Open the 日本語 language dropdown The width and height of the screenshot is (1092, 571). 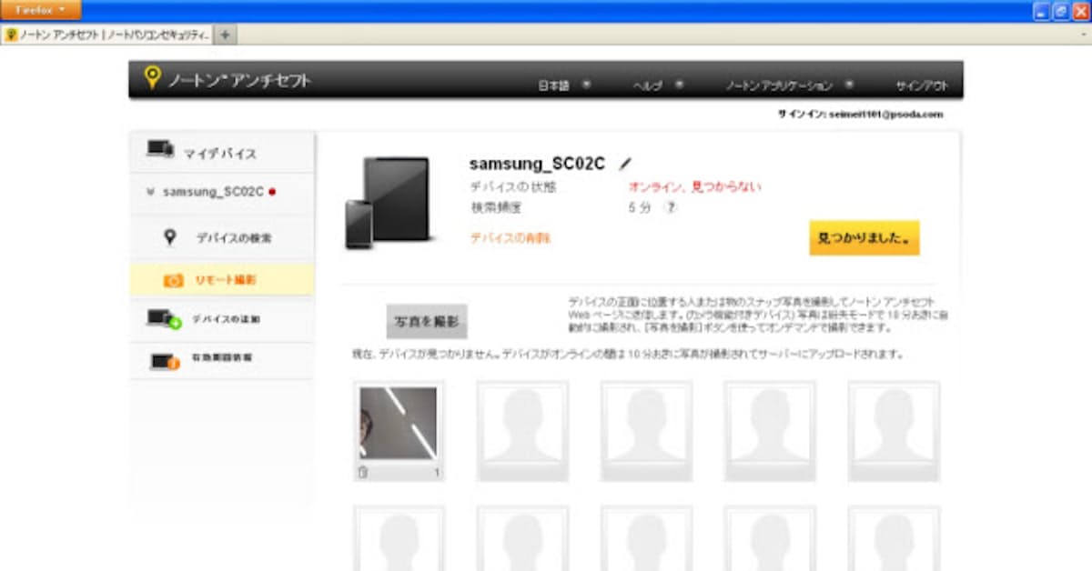click(x=564, y=85)
